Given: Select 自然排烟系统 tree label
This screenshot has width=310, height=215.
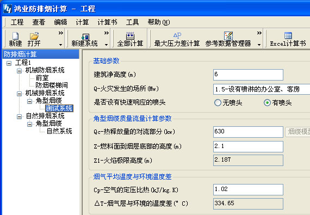Looking at the screenshot, I should 45,116.
